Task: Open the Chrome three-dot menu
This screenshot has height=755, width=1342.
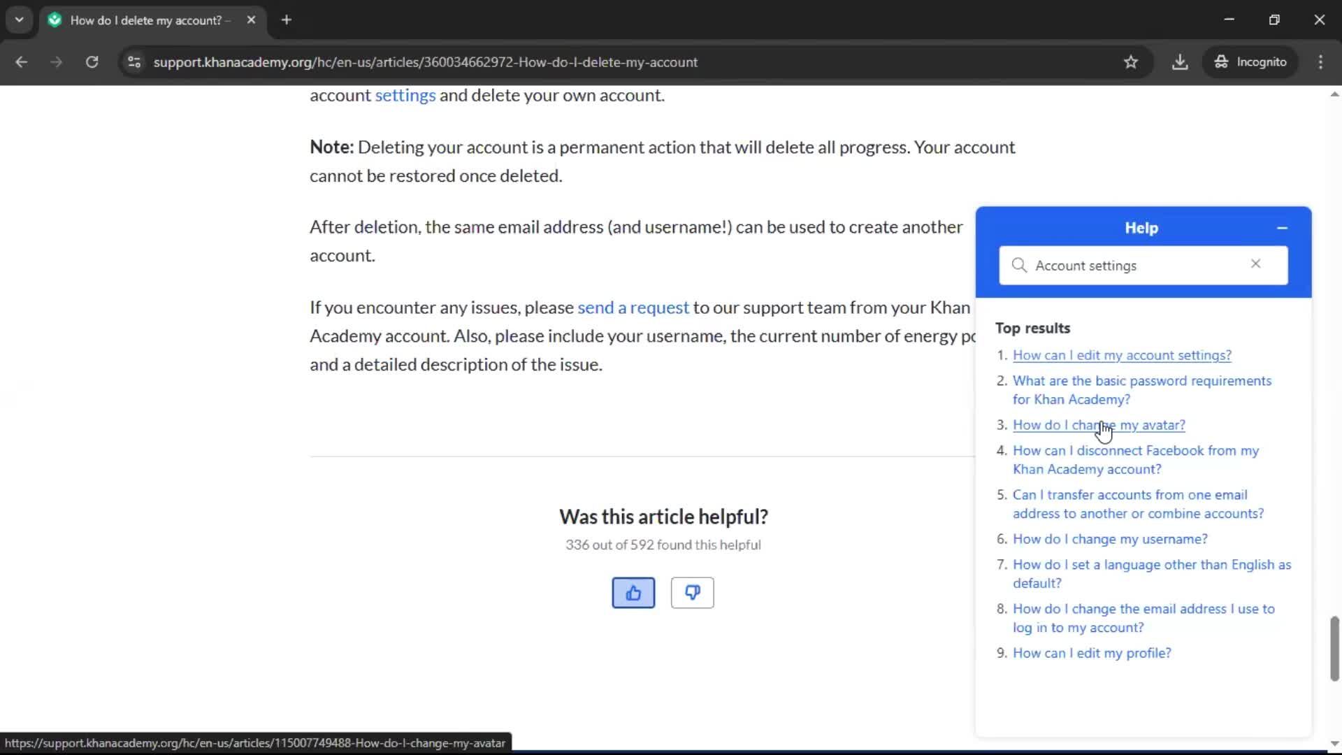Action: coord(1320,62)
